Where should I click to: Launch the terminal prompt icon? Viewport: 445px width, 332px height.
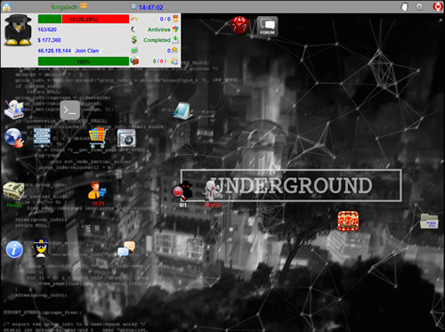point(70,110)
